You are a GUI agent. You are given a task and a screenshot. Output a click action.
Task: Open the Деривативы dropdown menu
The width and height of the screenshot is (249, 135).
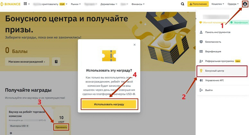[109, 4]
